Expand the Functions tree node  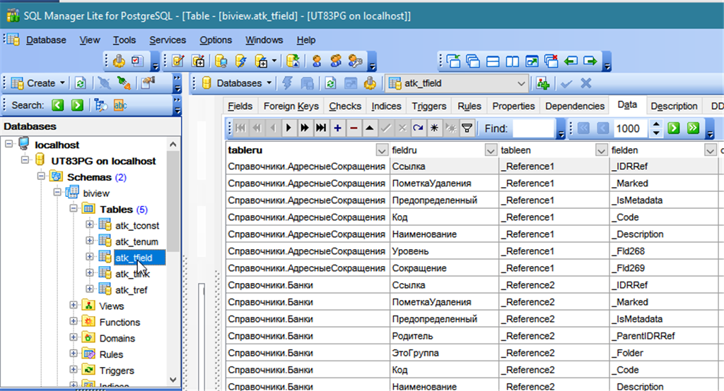click(74, 321)
